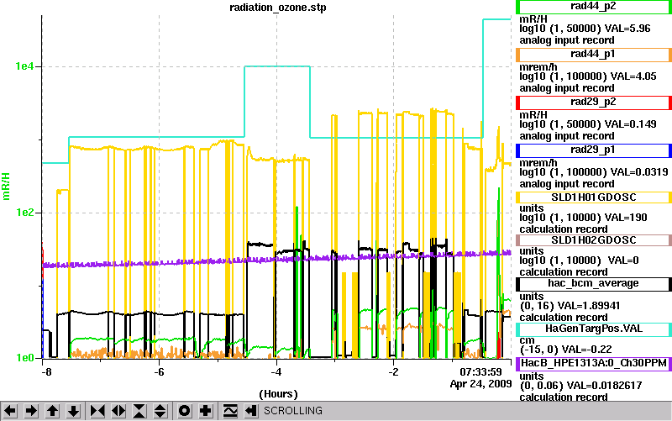This screenshot has width=672, height=421.
Task: Shift the plot up with the up arrow
Action: [52, 411]
